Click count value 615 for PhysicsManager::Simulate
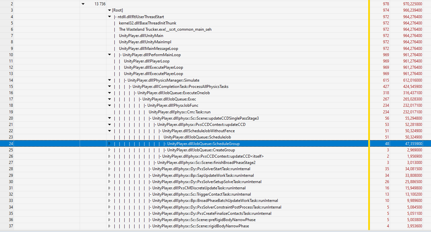This screenshot has width=431, height=232. click(x=386, y=80)
